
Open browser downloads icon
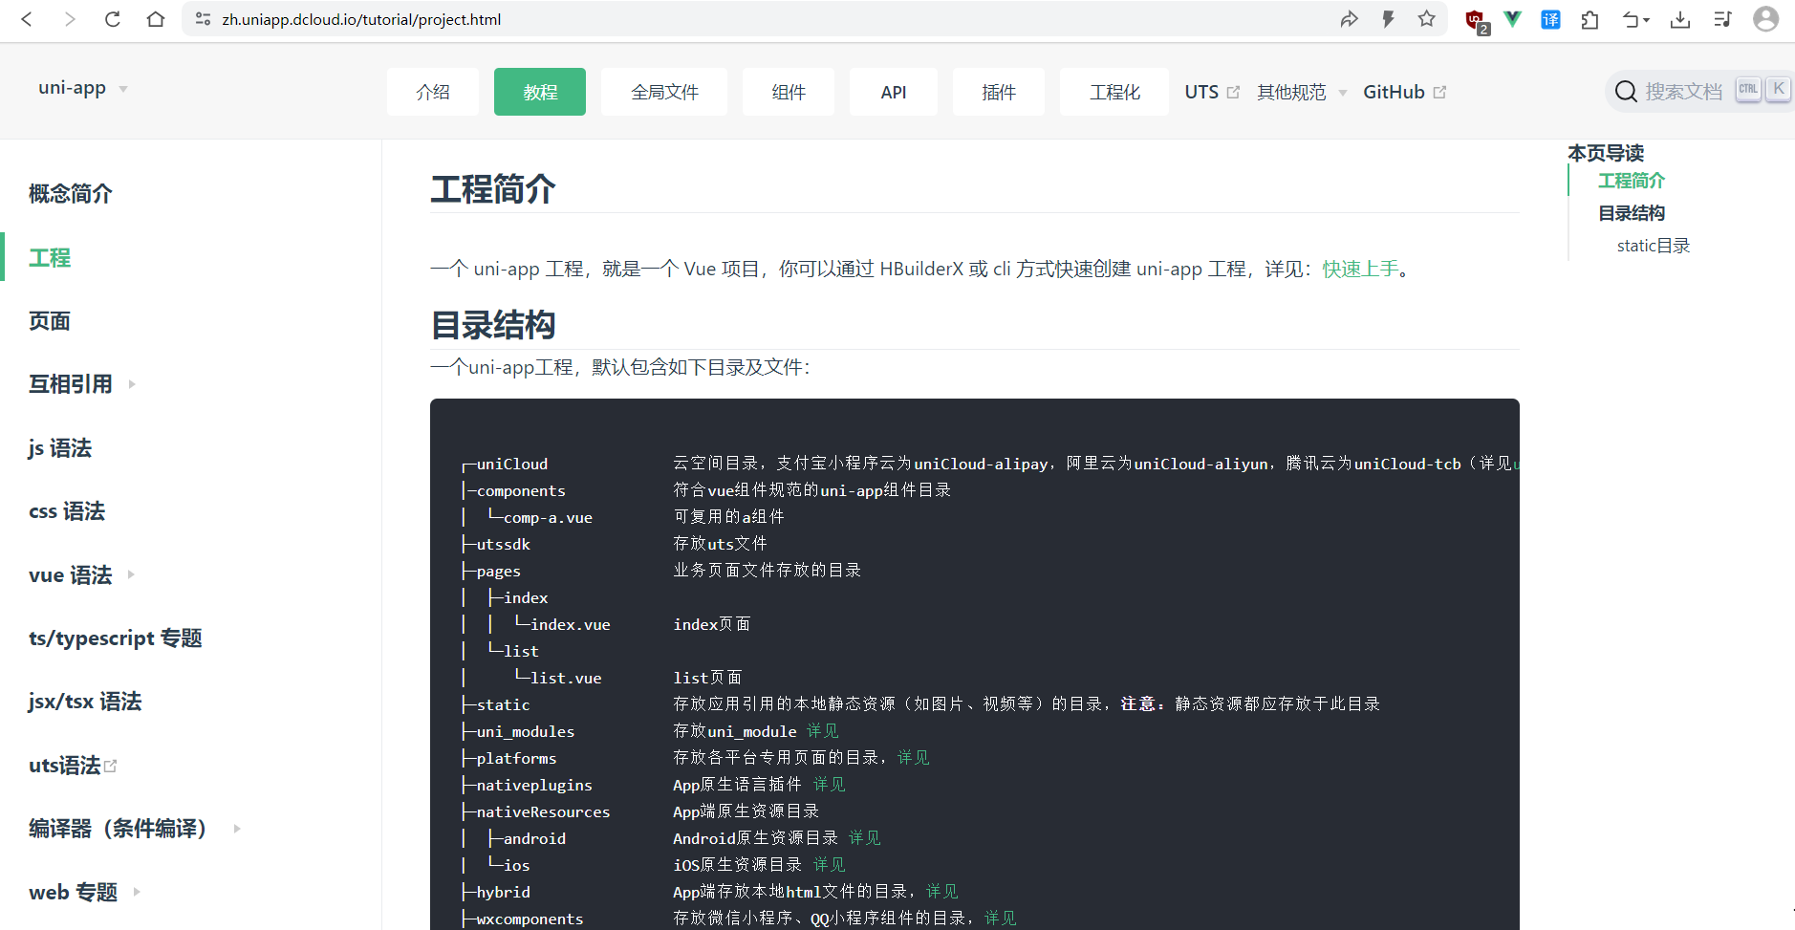(x=1680, y=19)
